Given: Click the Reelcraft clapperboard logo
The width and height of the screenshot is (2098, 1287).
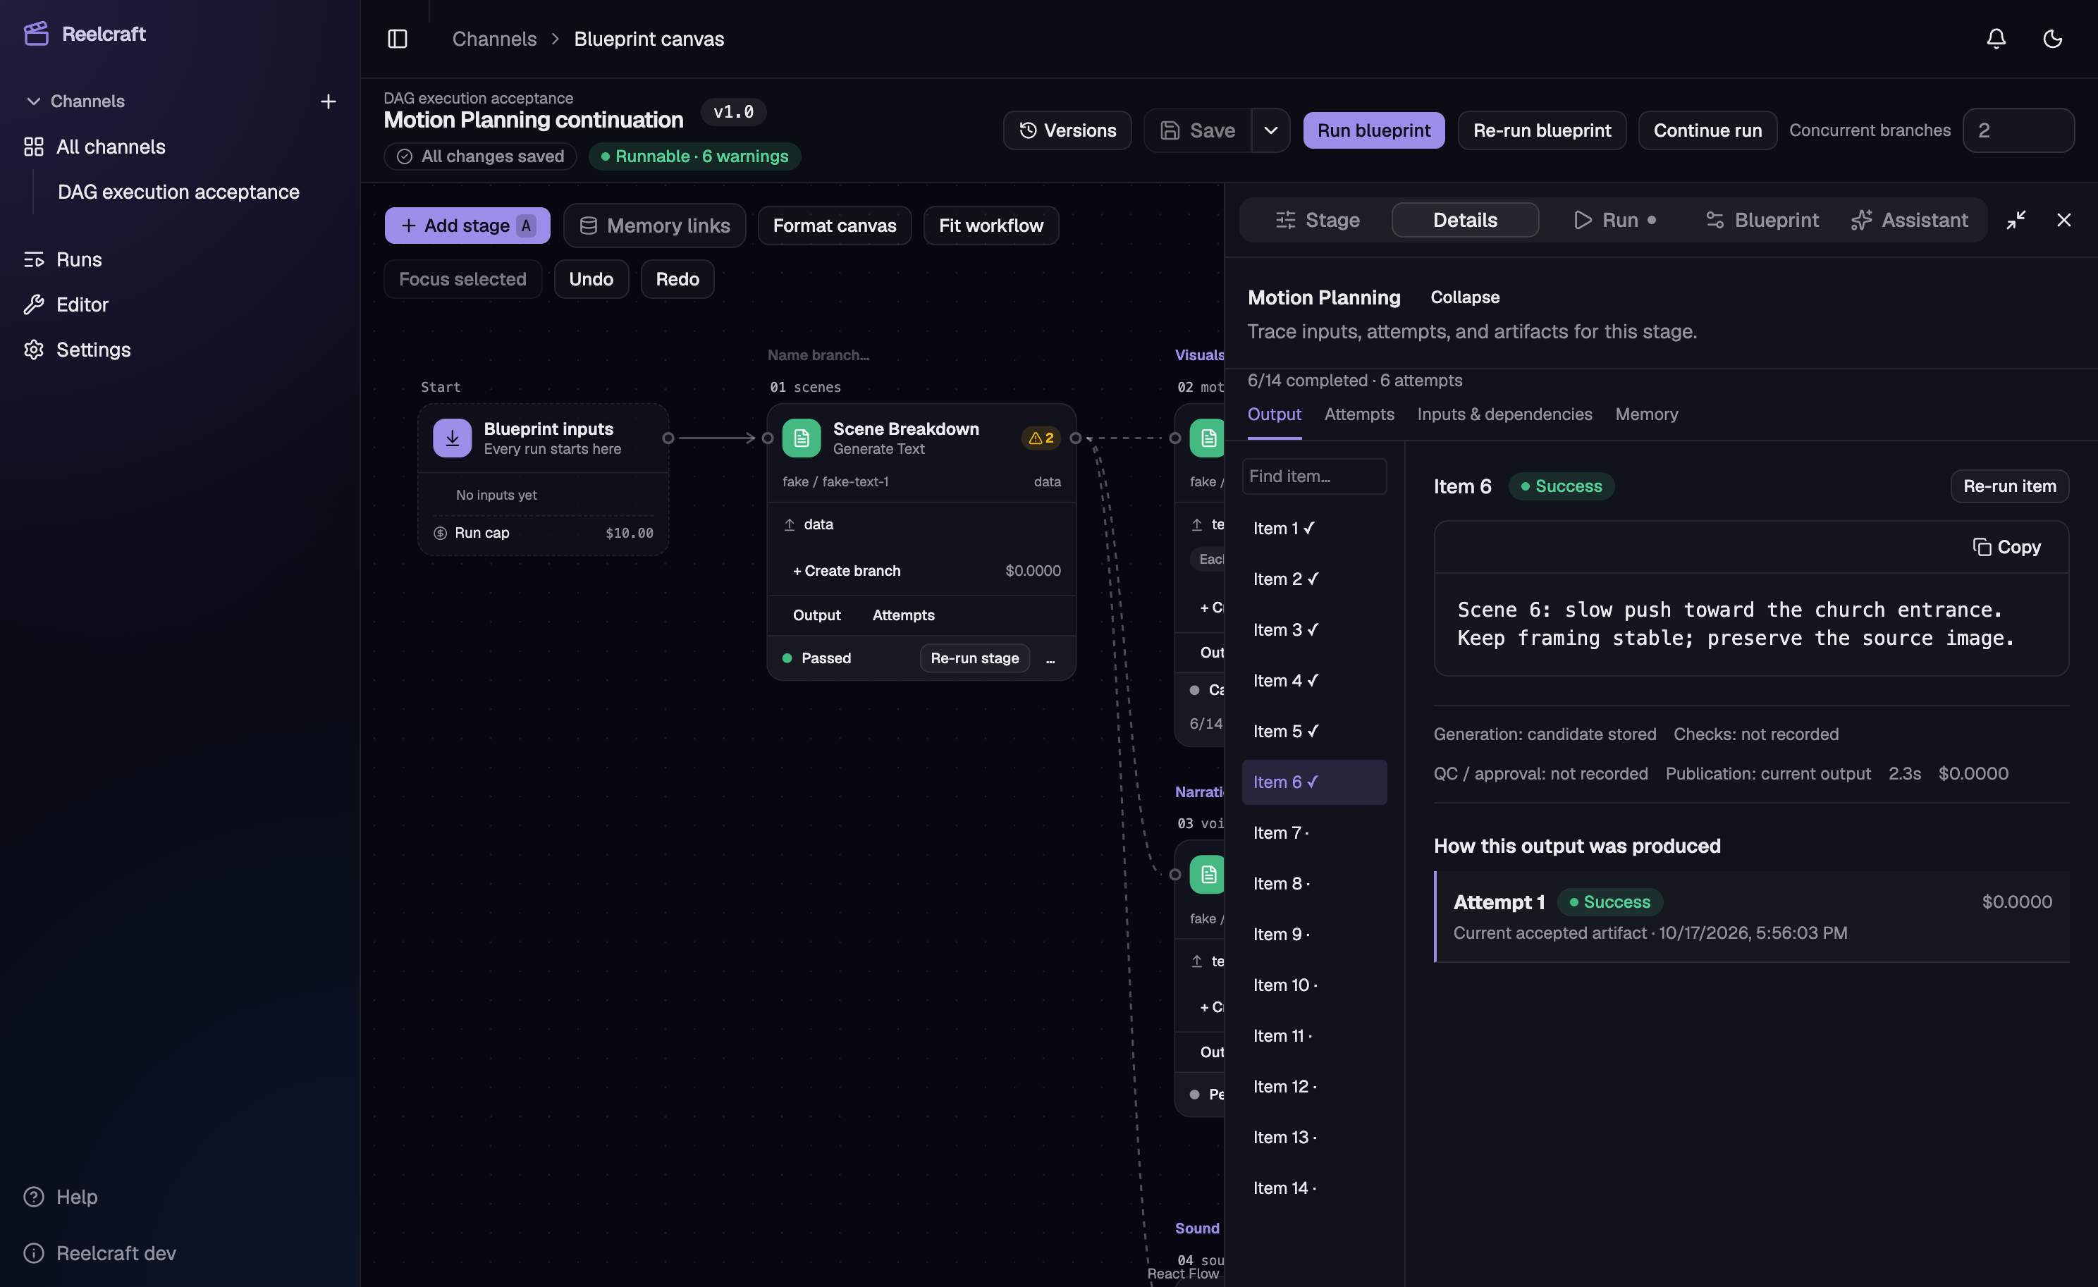Looking at the screenshot, I should point(36,33).
